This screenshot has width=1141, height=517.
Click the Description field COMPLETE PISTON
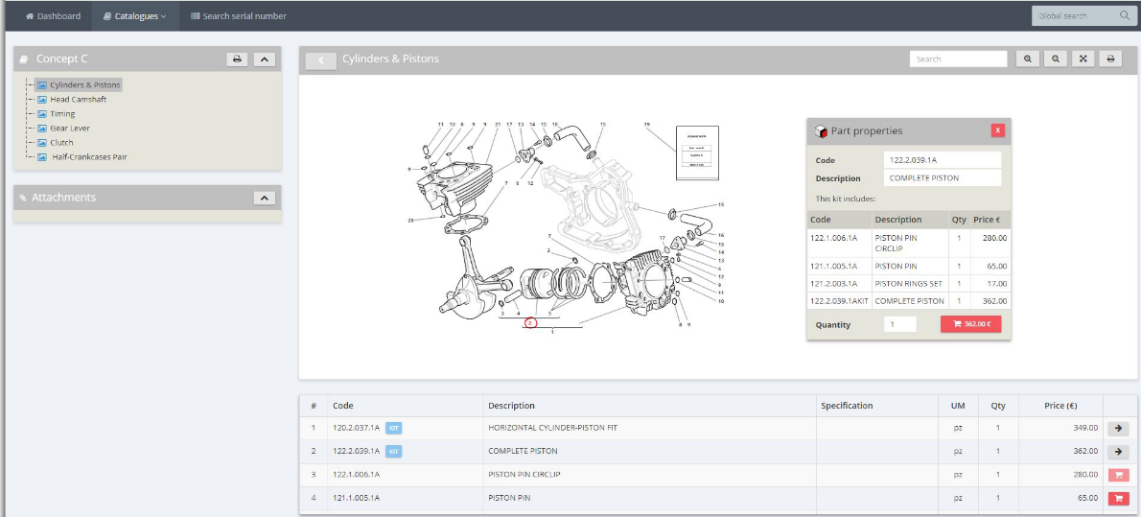click(943, 177)
